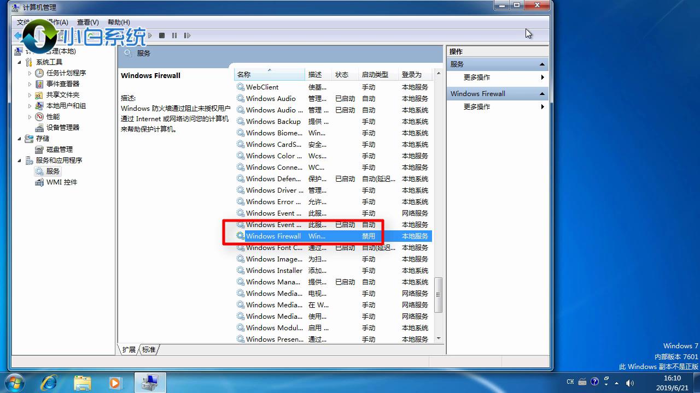Expand the 共享文件夹 node arrow

pyautogui.click(x=30, y=95)
